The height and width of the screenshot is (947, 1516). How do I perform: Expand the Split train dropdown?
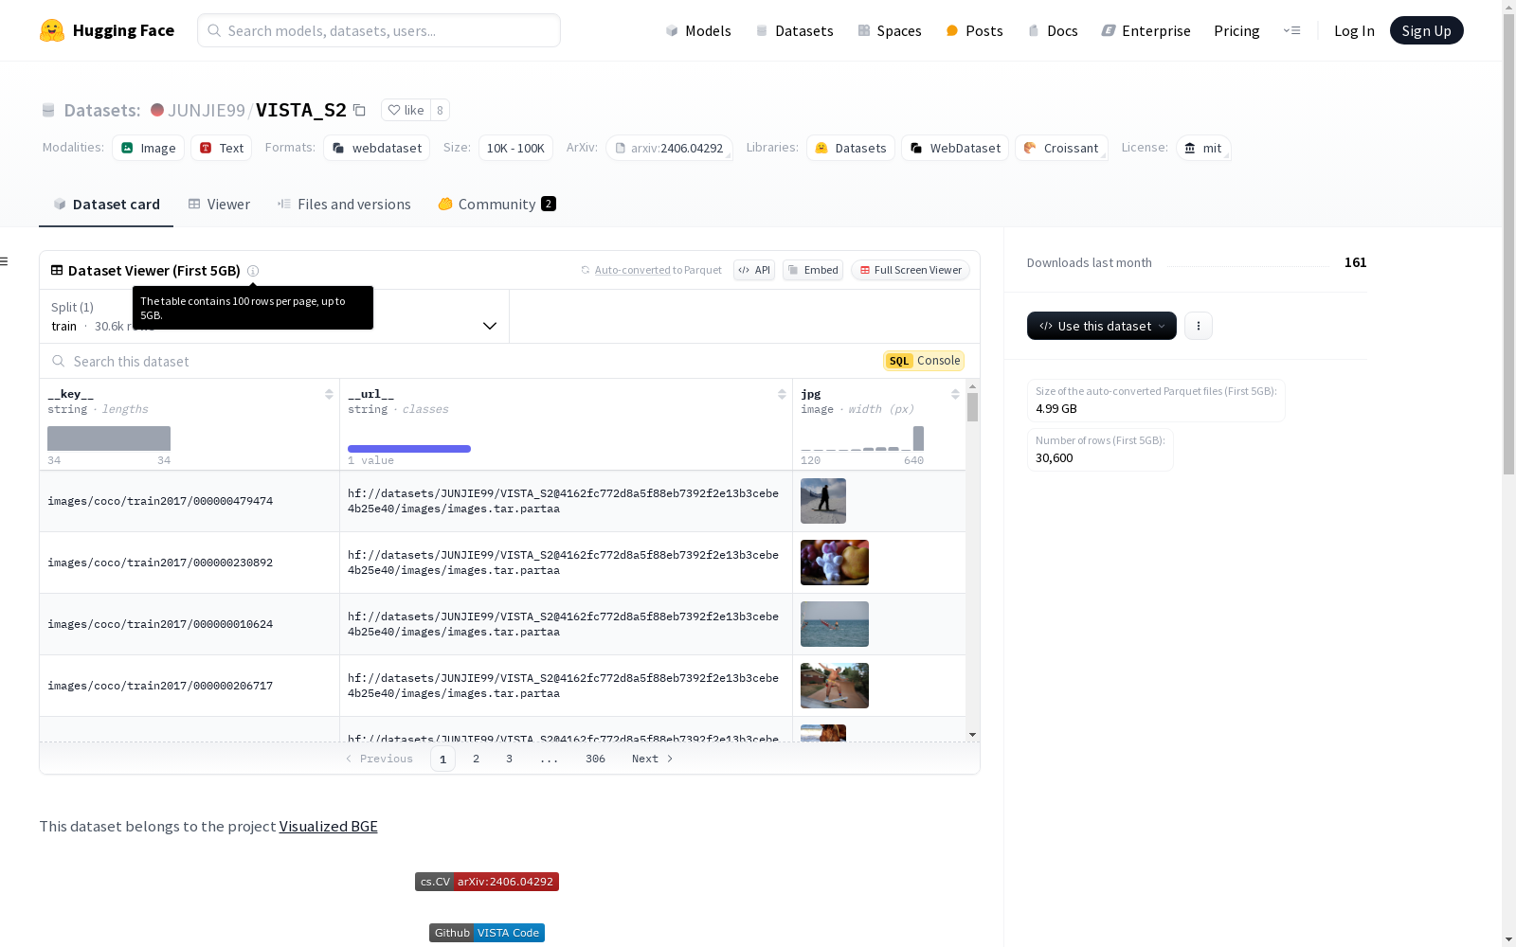click(274, 316)
